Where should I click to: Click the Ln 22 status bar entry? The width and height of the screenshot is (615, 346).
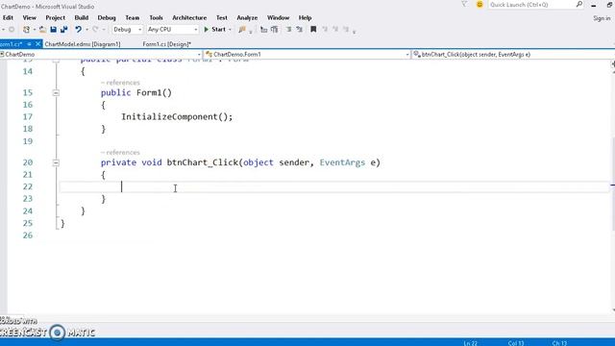pyautogui.click(x=470, y=343)
